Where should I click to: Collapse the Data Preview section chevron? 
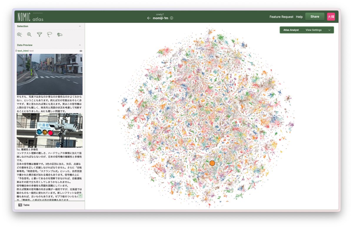[x=80, y=45]
